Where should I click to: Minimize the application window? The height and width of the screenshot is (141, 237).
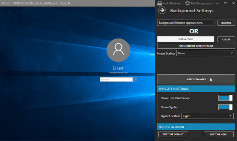(x=217, y=3)
